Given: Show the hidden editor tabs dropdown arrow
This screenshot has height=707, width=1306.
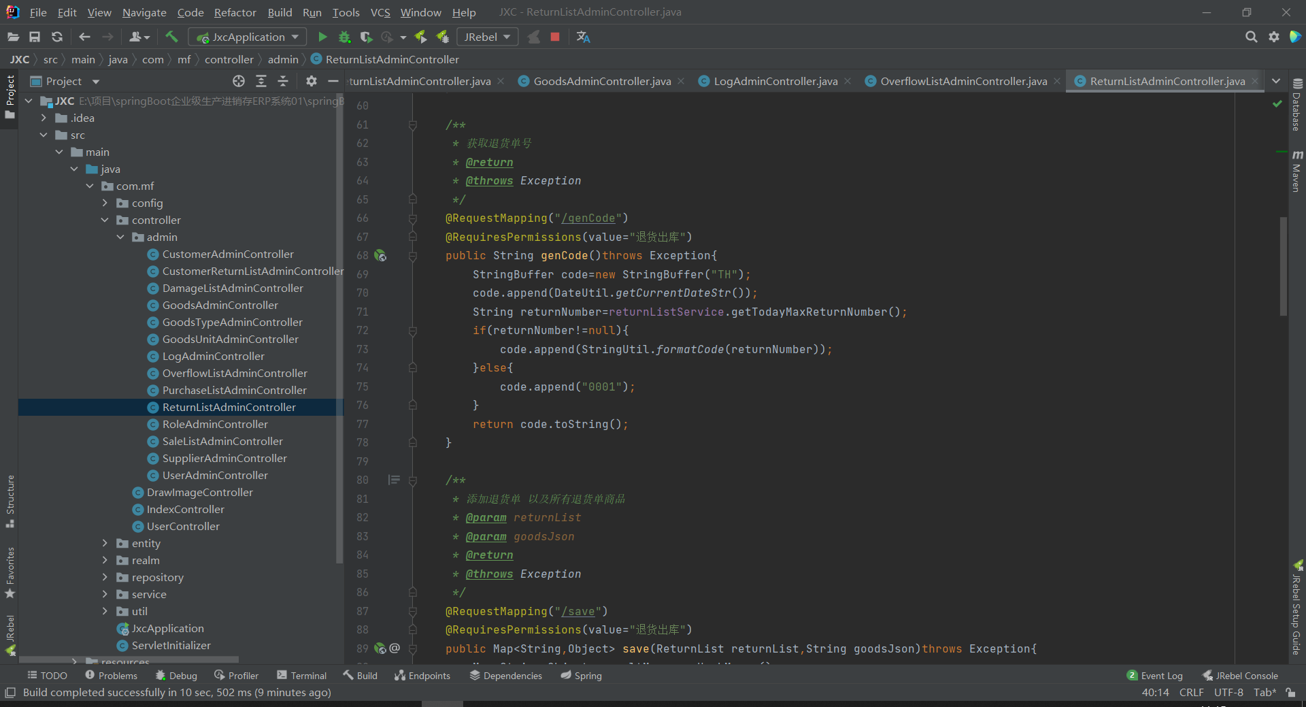Looking at the screenshot, I should pyautogui.click(x=1276, y=81).
